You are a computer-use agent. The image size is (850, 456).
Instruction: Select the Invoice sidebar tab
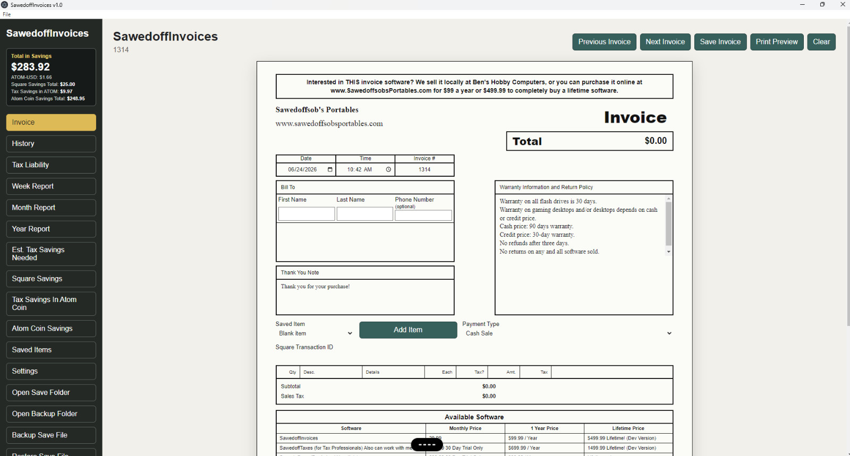pos(51,123)
